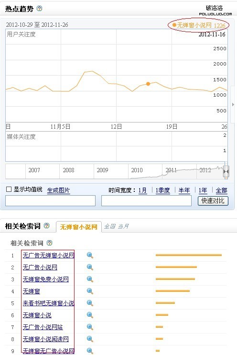237x355 pixels.
Task: Click the first comparison keyword input field
Action: tap(51, 201)
